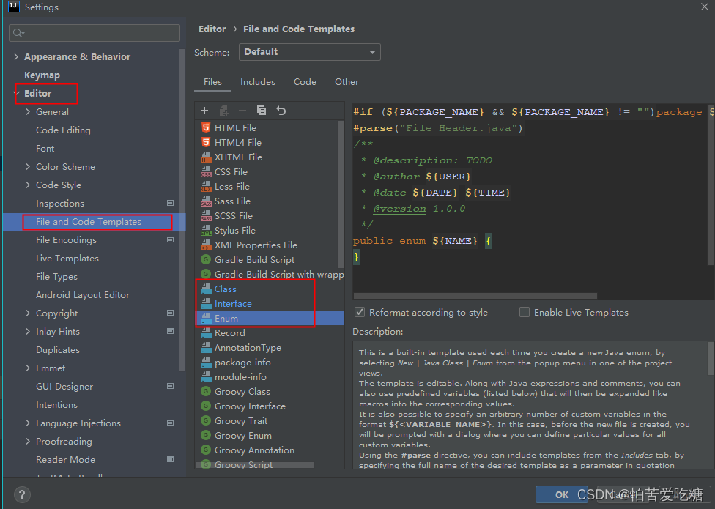Expand the Proofreading node
This screenshot has width=715, height=509.
(x=28, y=441)
